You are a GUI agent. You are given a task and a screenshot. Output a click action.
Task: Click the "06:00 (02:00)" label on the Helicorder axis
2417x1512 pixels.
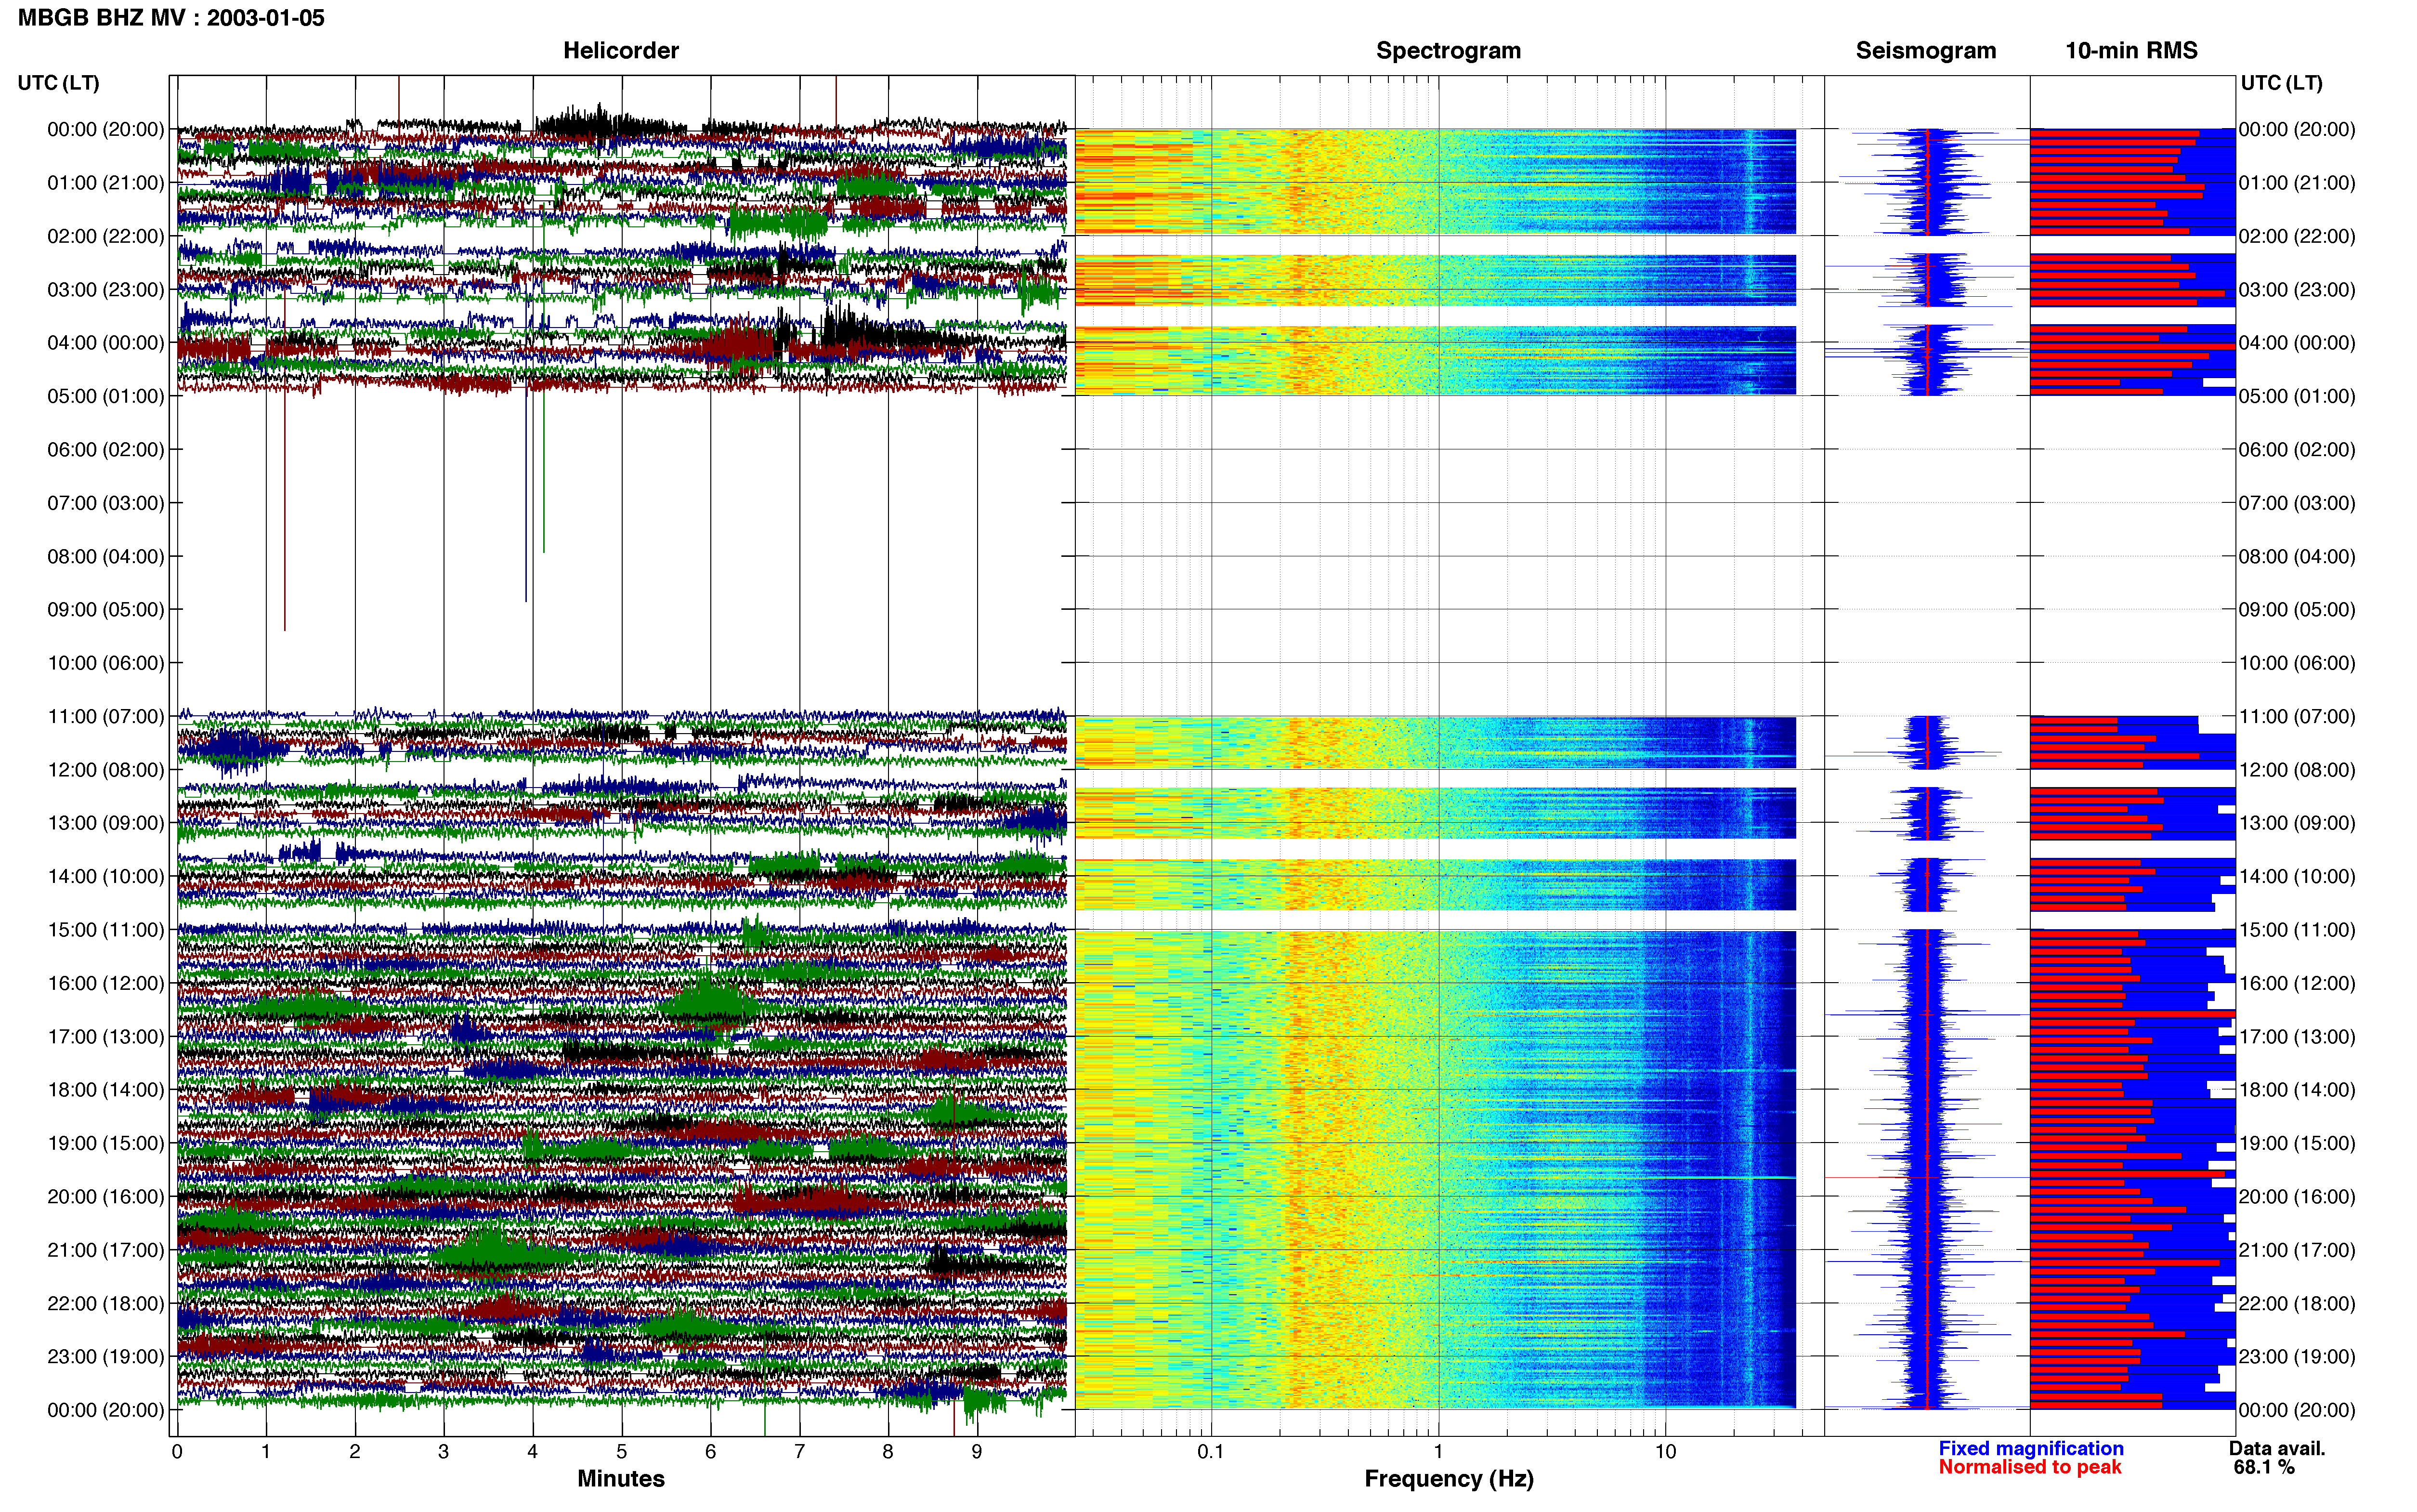(x=106, y=450)
